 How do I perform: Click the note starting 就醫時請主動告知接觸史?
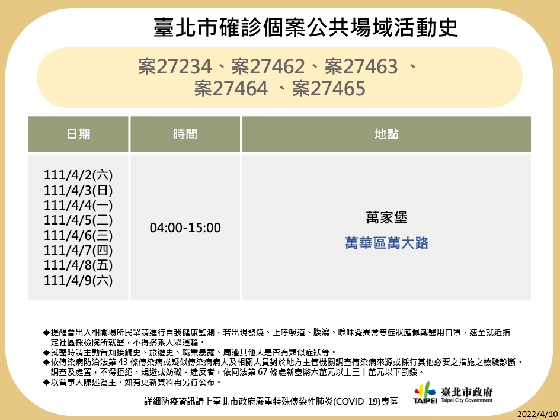pyautogui.click(x=190, y=352)
